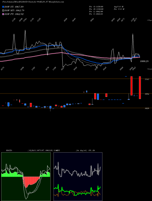
Task: Click the 'Avg V: 0 M' volume text
Action: pyautogui.click(x=119, y=7)
